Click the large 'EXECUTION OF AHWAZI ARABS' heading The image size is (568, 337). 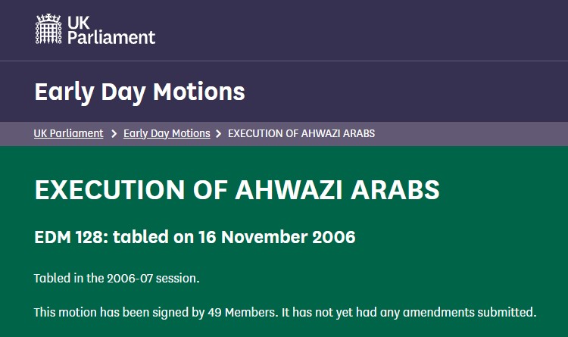(237, 189)
